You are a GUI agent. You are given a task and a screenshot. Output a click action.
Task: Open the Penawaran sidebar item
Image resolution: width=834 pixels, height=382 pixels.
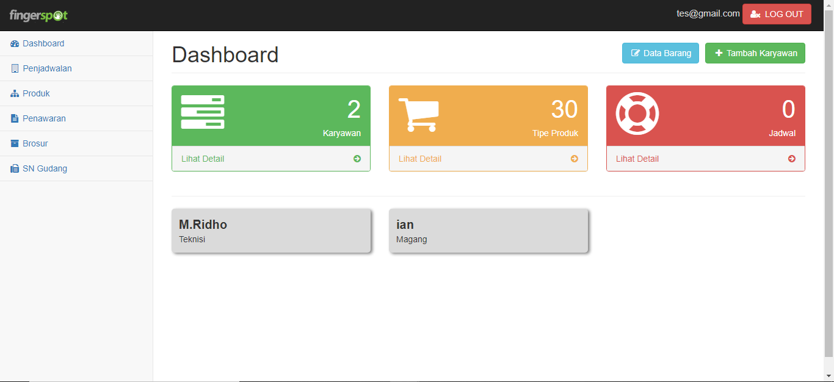click(x=44, y=119)
